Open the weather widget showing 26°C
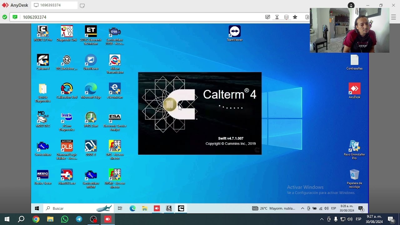 coord(274,208)
